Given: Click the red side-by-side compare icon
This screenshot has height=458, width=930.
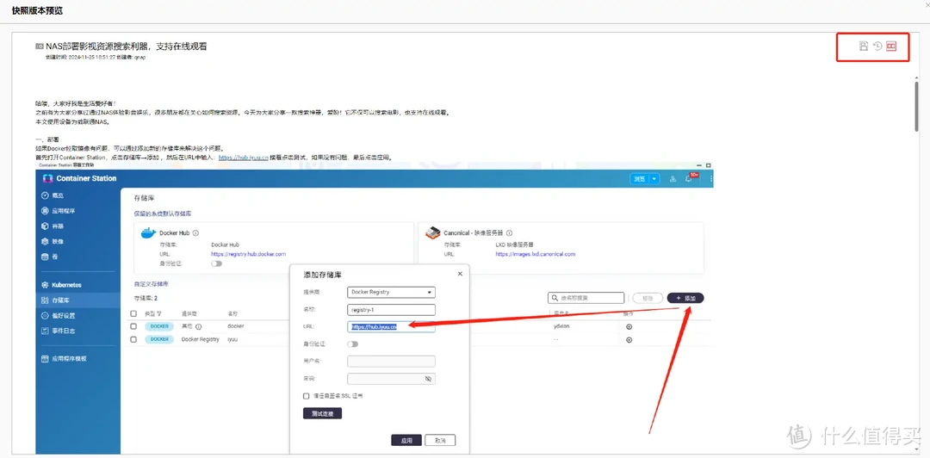Looking at the screenshot, I should point(891,46).
